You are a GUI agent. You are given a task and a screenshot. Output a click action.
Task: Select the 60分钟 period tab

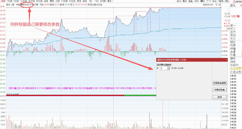39,1
